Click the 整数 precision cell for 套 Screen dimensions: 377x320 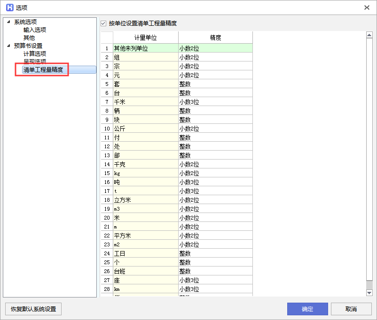pyautogui.click(x=215, y=84)
